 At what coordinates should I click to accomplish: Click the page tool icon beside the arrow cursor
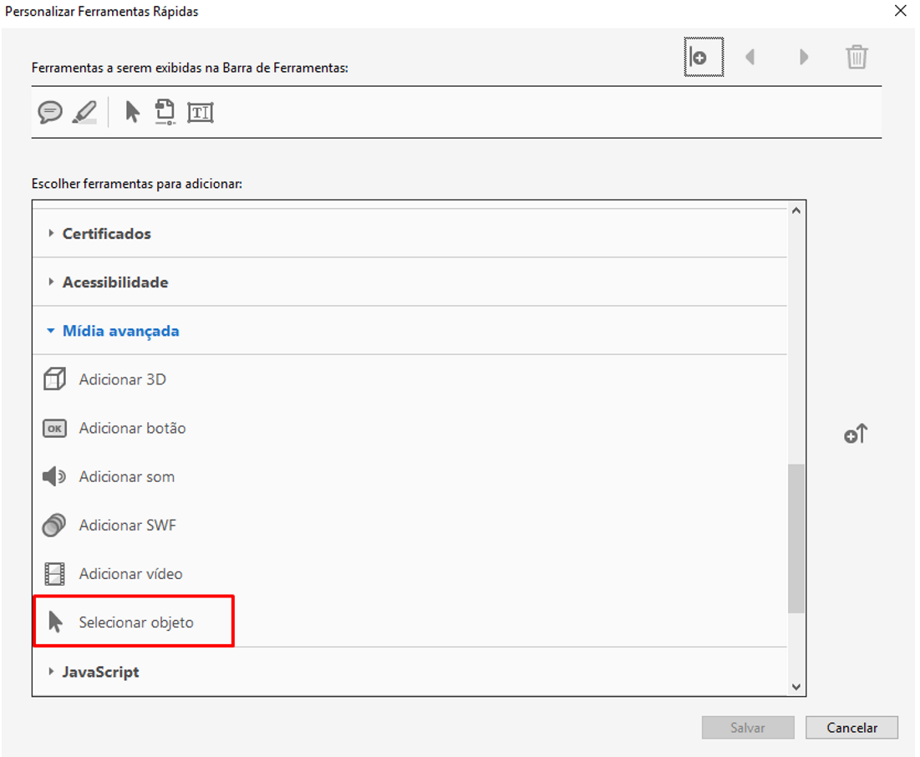[165, 112]
